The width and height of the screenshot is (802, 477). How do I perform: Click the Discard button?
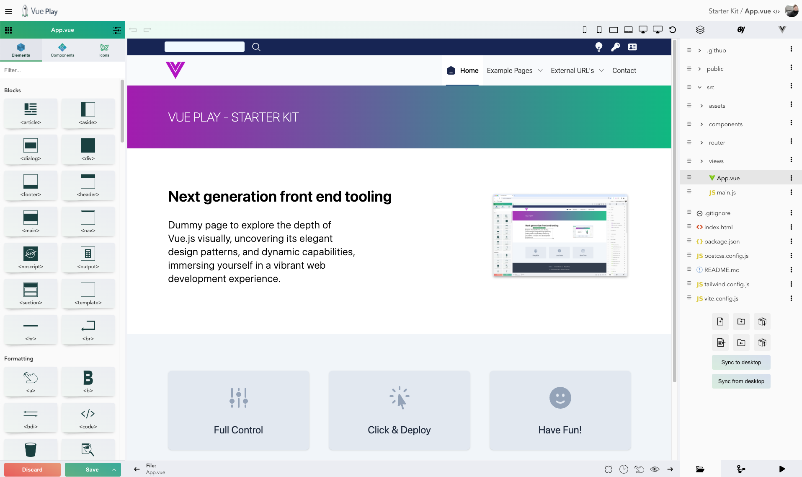pyautogui.click(x=32, y=469)
